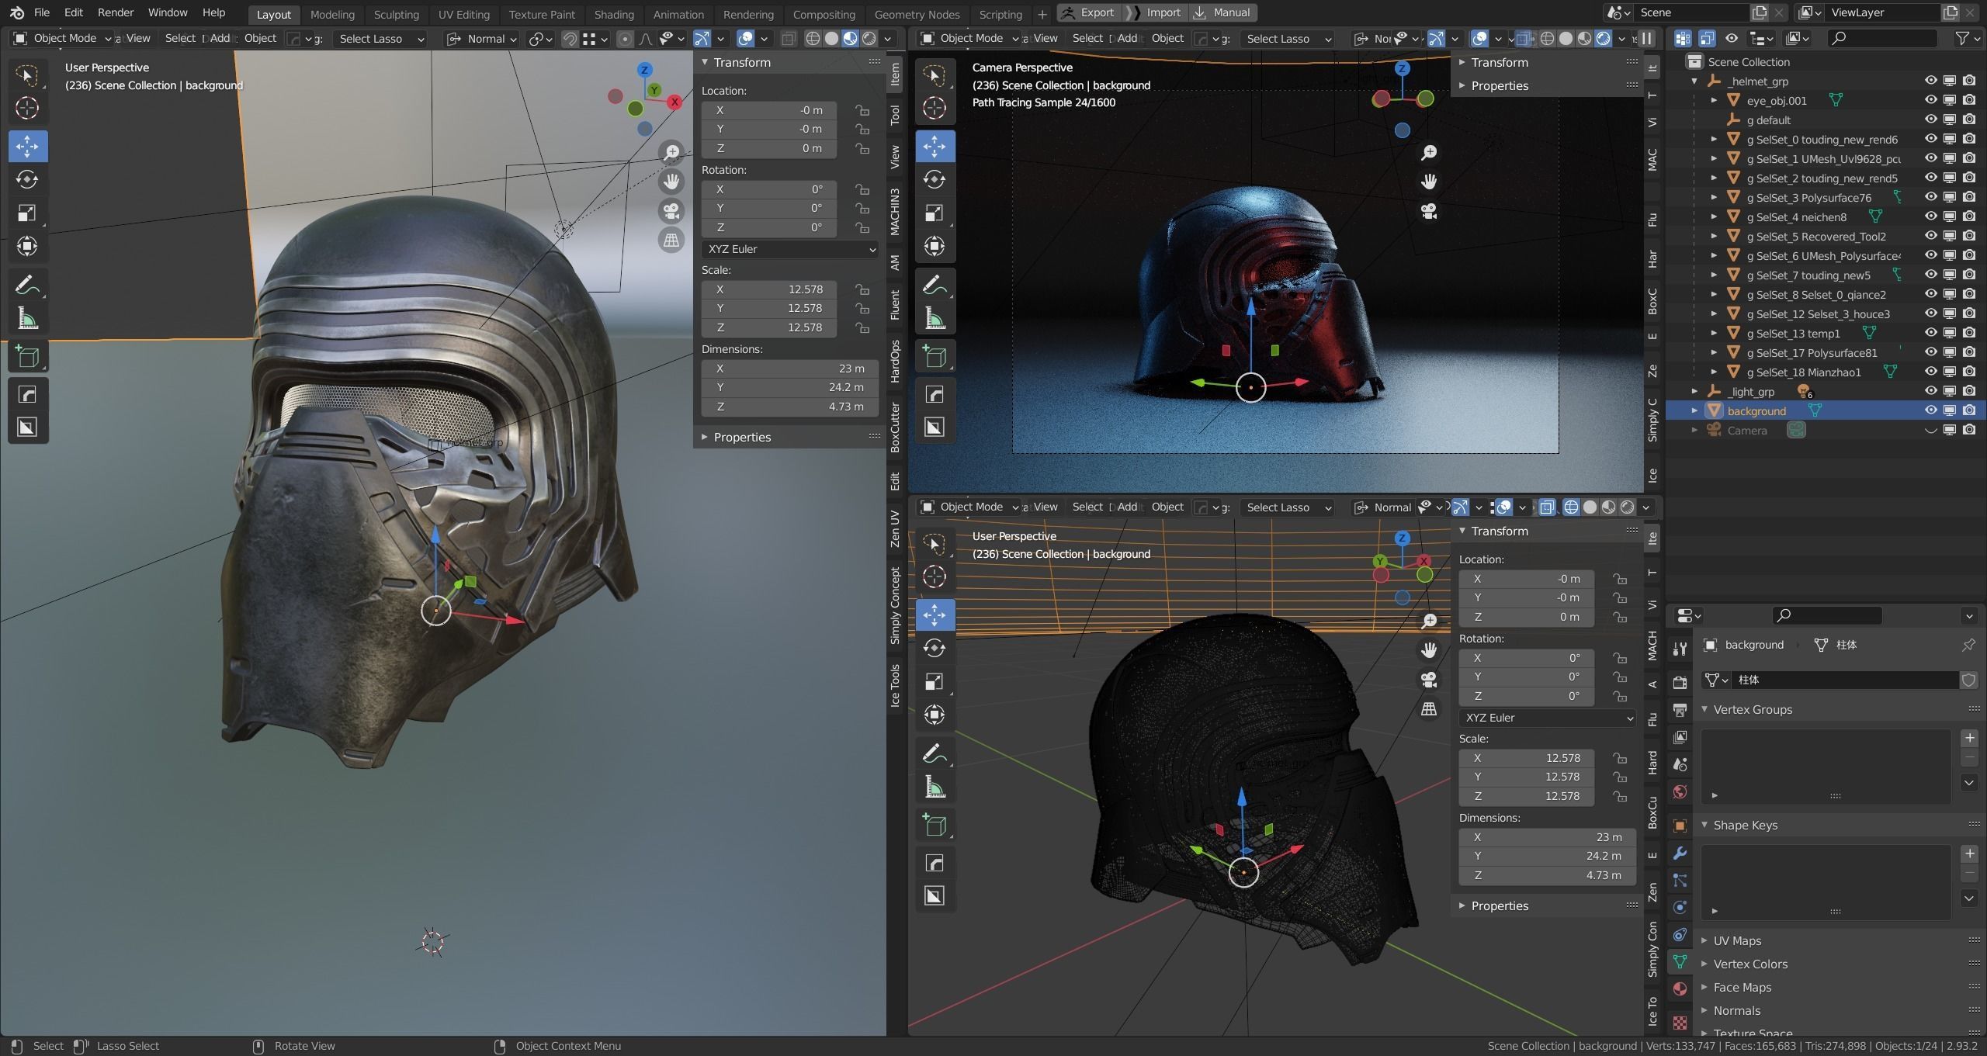Toggle Scale Z lock in left Transform panel

pos(862,327)
